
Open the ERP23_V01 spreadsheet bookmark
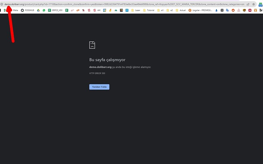(x=55, y=10)
